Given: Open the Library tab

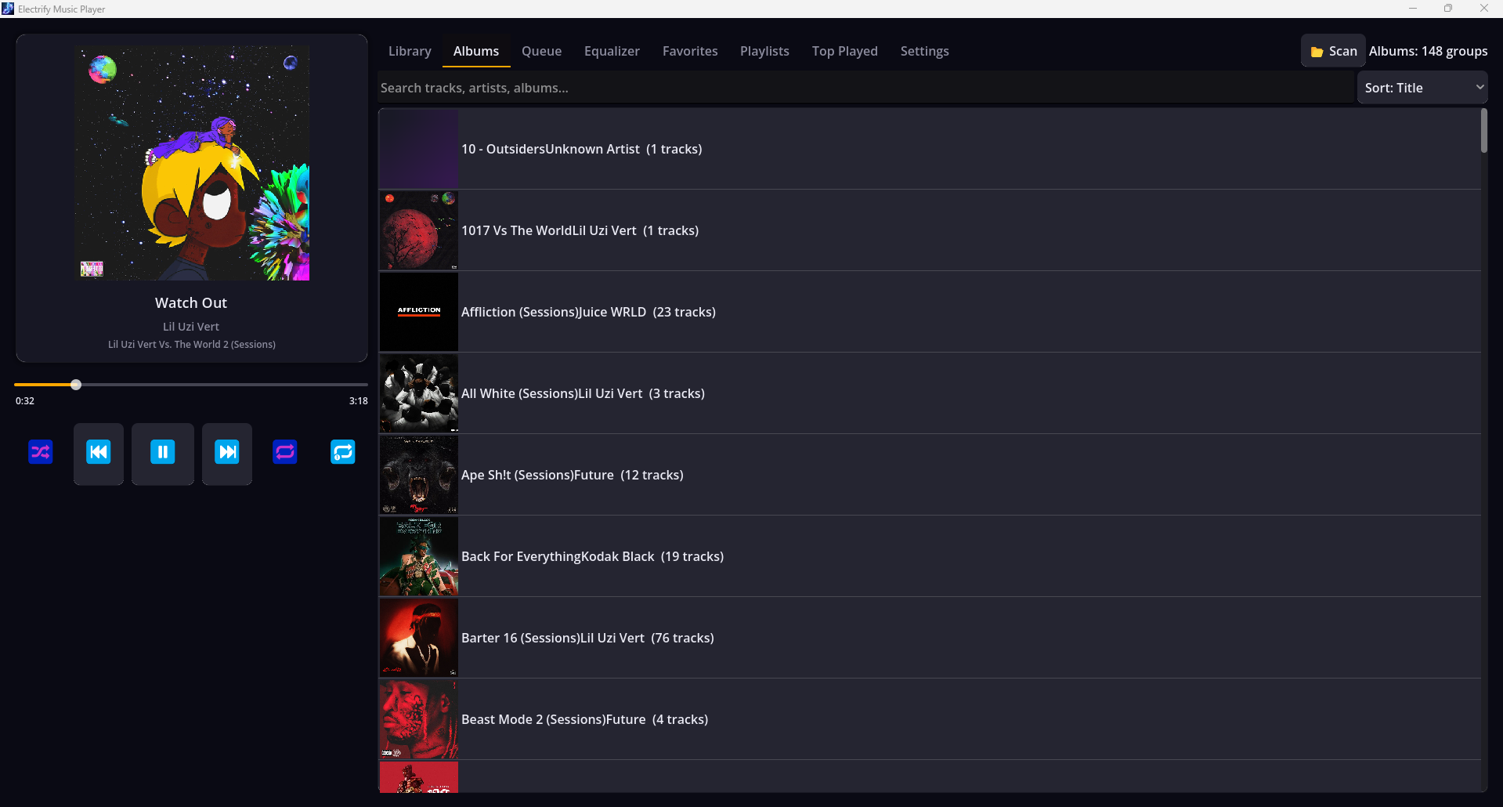Looking at the screenshot, I should 410,51.
